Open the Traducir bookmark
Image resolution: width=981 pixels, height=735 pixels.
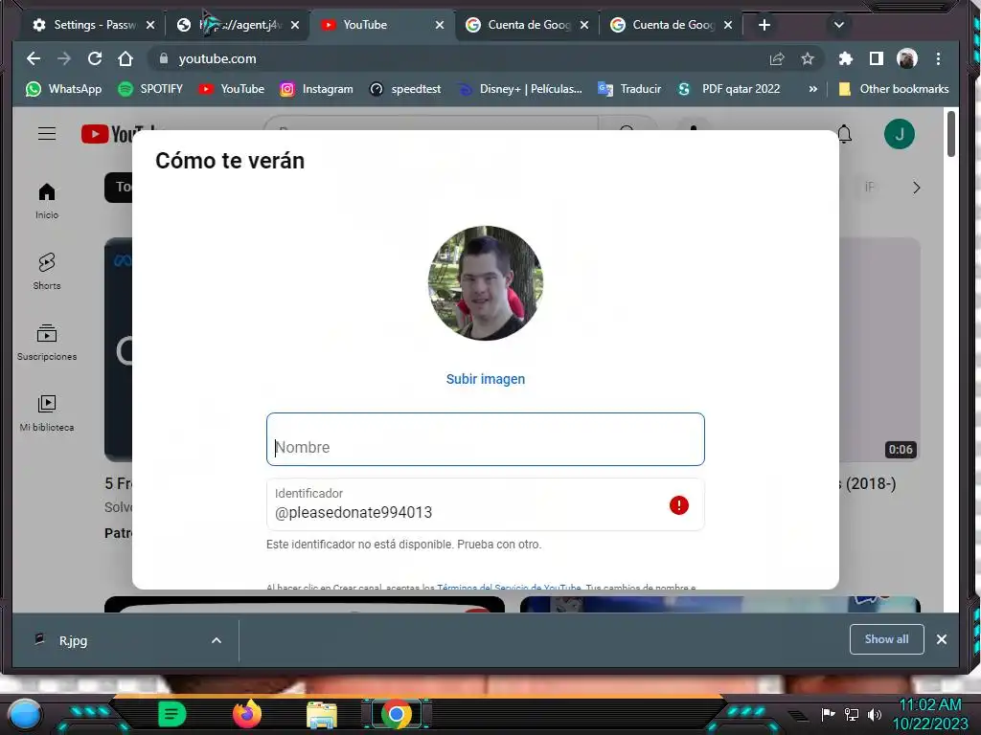[x=628, y=89]
